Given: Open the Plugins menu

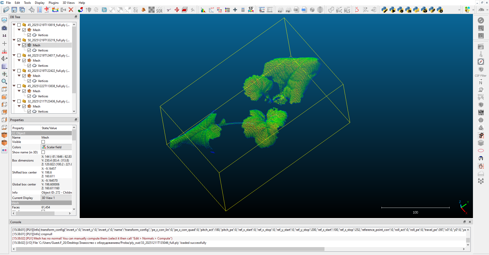Looking at the screenshot, I should point(53,3).
